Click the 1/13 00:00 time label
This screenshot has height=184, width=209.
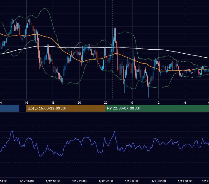[132, 181]
